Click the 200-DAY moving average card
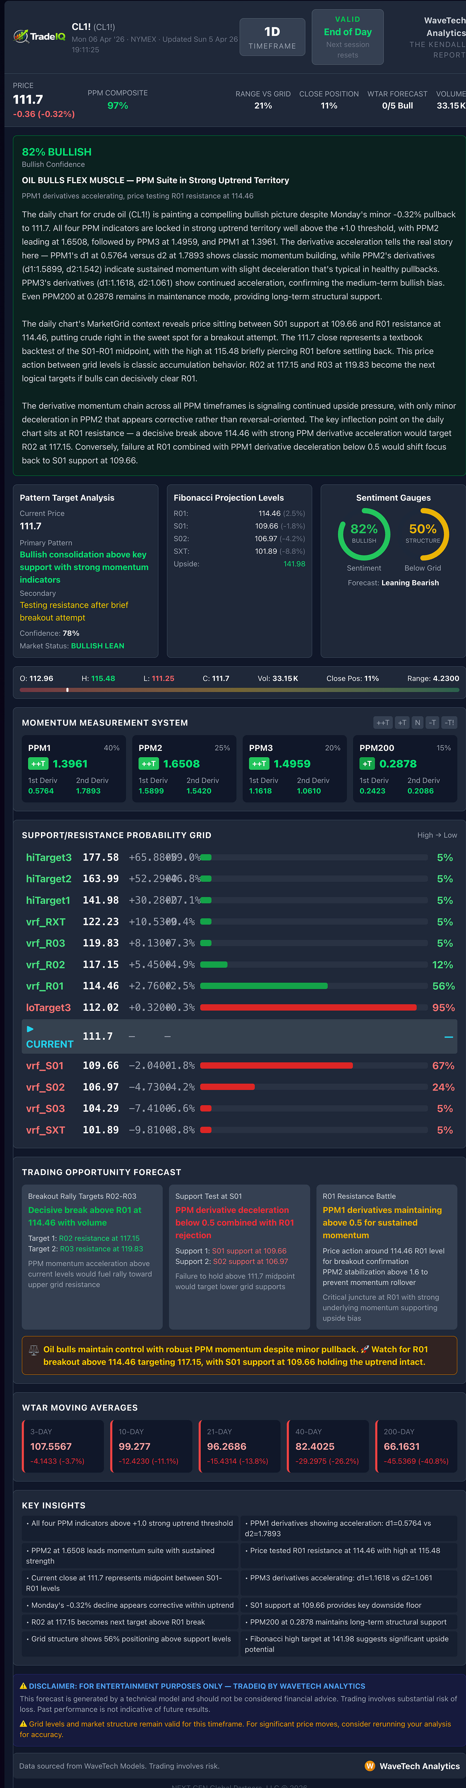 416,1446
